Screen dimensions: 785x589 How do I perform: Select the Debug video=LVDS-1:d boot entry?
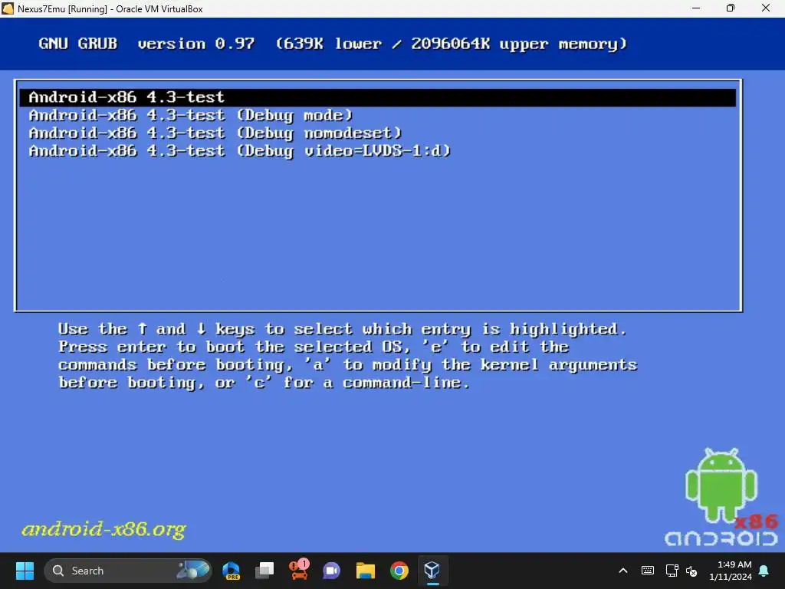[x=240, y=151]
